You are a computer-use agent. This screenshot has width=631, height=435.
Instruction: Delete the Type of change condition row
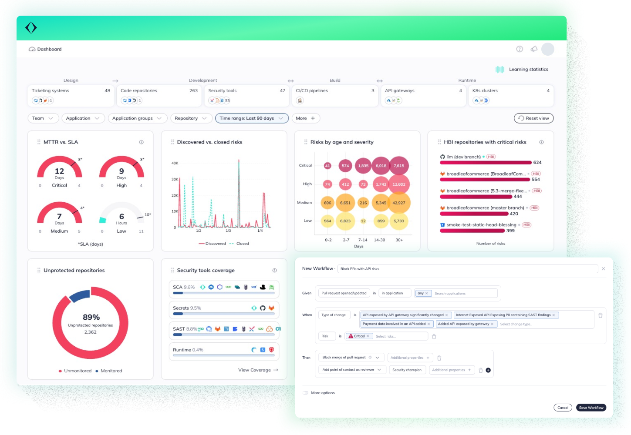click(600, 315)
